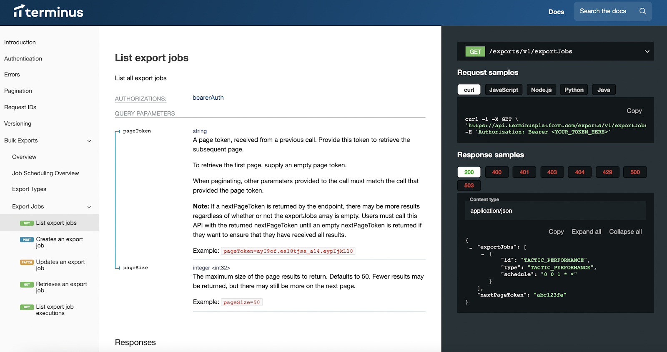Viewport: 667px width, 352px height.
Task: Show the 503 response sample
Action: [469, 186]
